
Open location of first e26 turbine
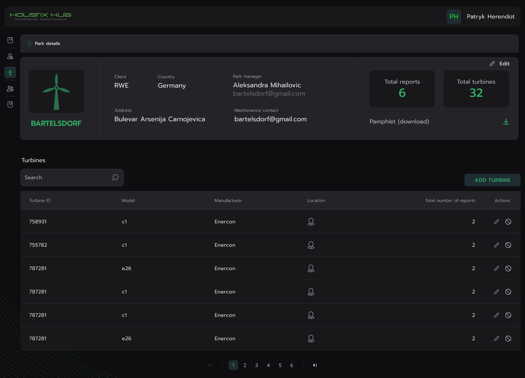311,268
